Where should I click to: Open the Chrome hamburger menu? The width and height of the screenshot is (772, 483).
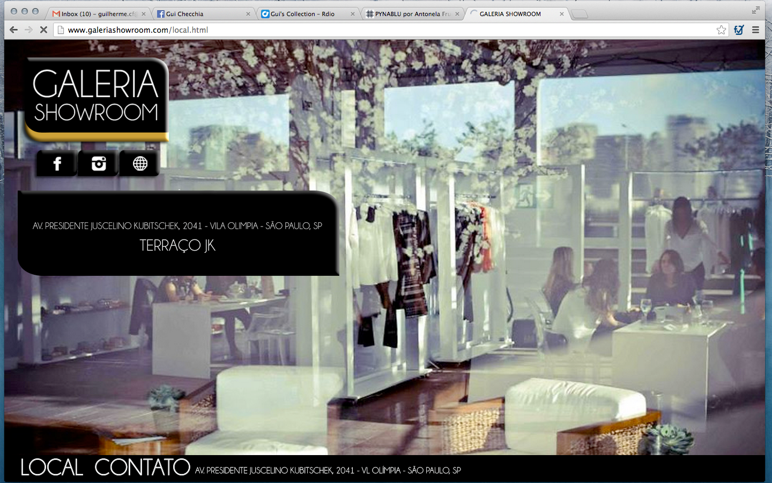point(755,30)
